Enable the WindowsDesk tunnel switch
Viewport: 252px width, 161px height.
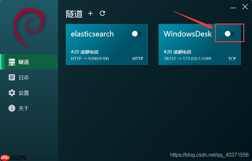click(x=230, y=34)
